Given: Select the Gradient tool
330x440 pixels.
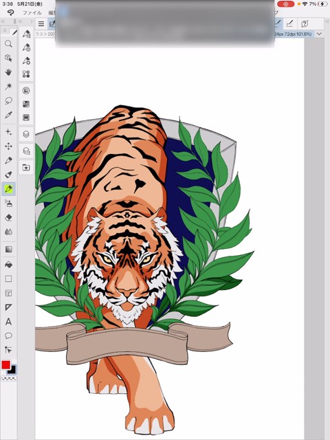Looking at the screenshot, I should click(8, 249).
